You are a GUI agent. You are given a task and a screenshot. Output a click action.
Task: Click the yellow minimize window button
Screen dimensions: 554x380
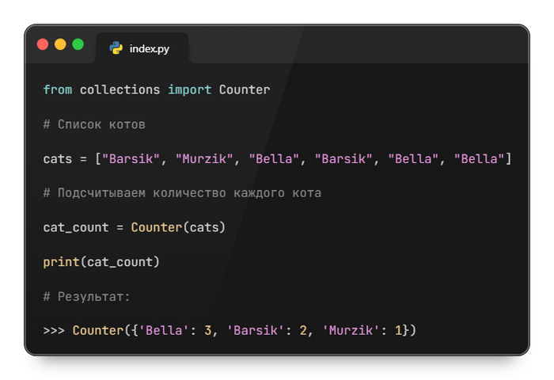pos(60,44)
